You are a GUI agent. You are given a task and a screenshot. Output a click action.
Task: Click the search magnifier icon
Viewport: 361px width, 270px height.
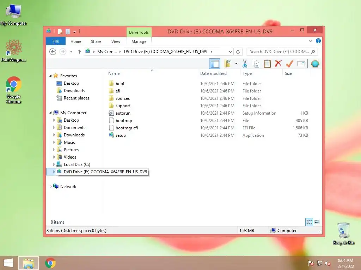pyautogui.click(x=313, y=52)
